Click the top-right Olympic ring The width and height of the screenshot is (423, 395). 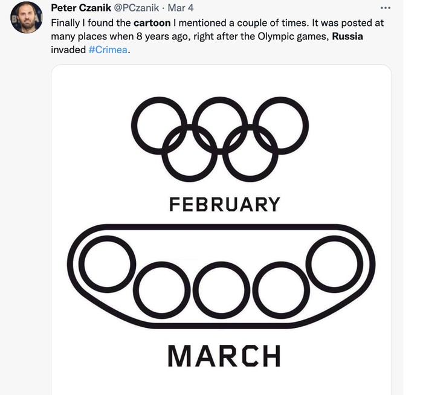[280, 125]
